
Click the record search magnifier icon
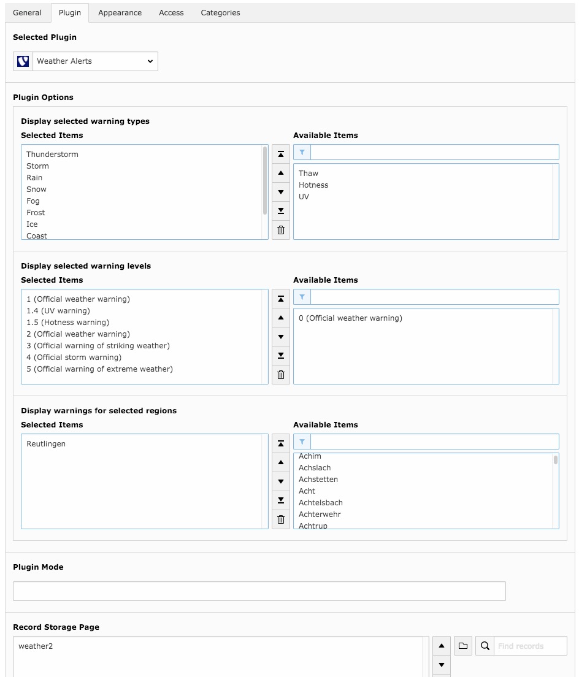(x=485, y=646)
